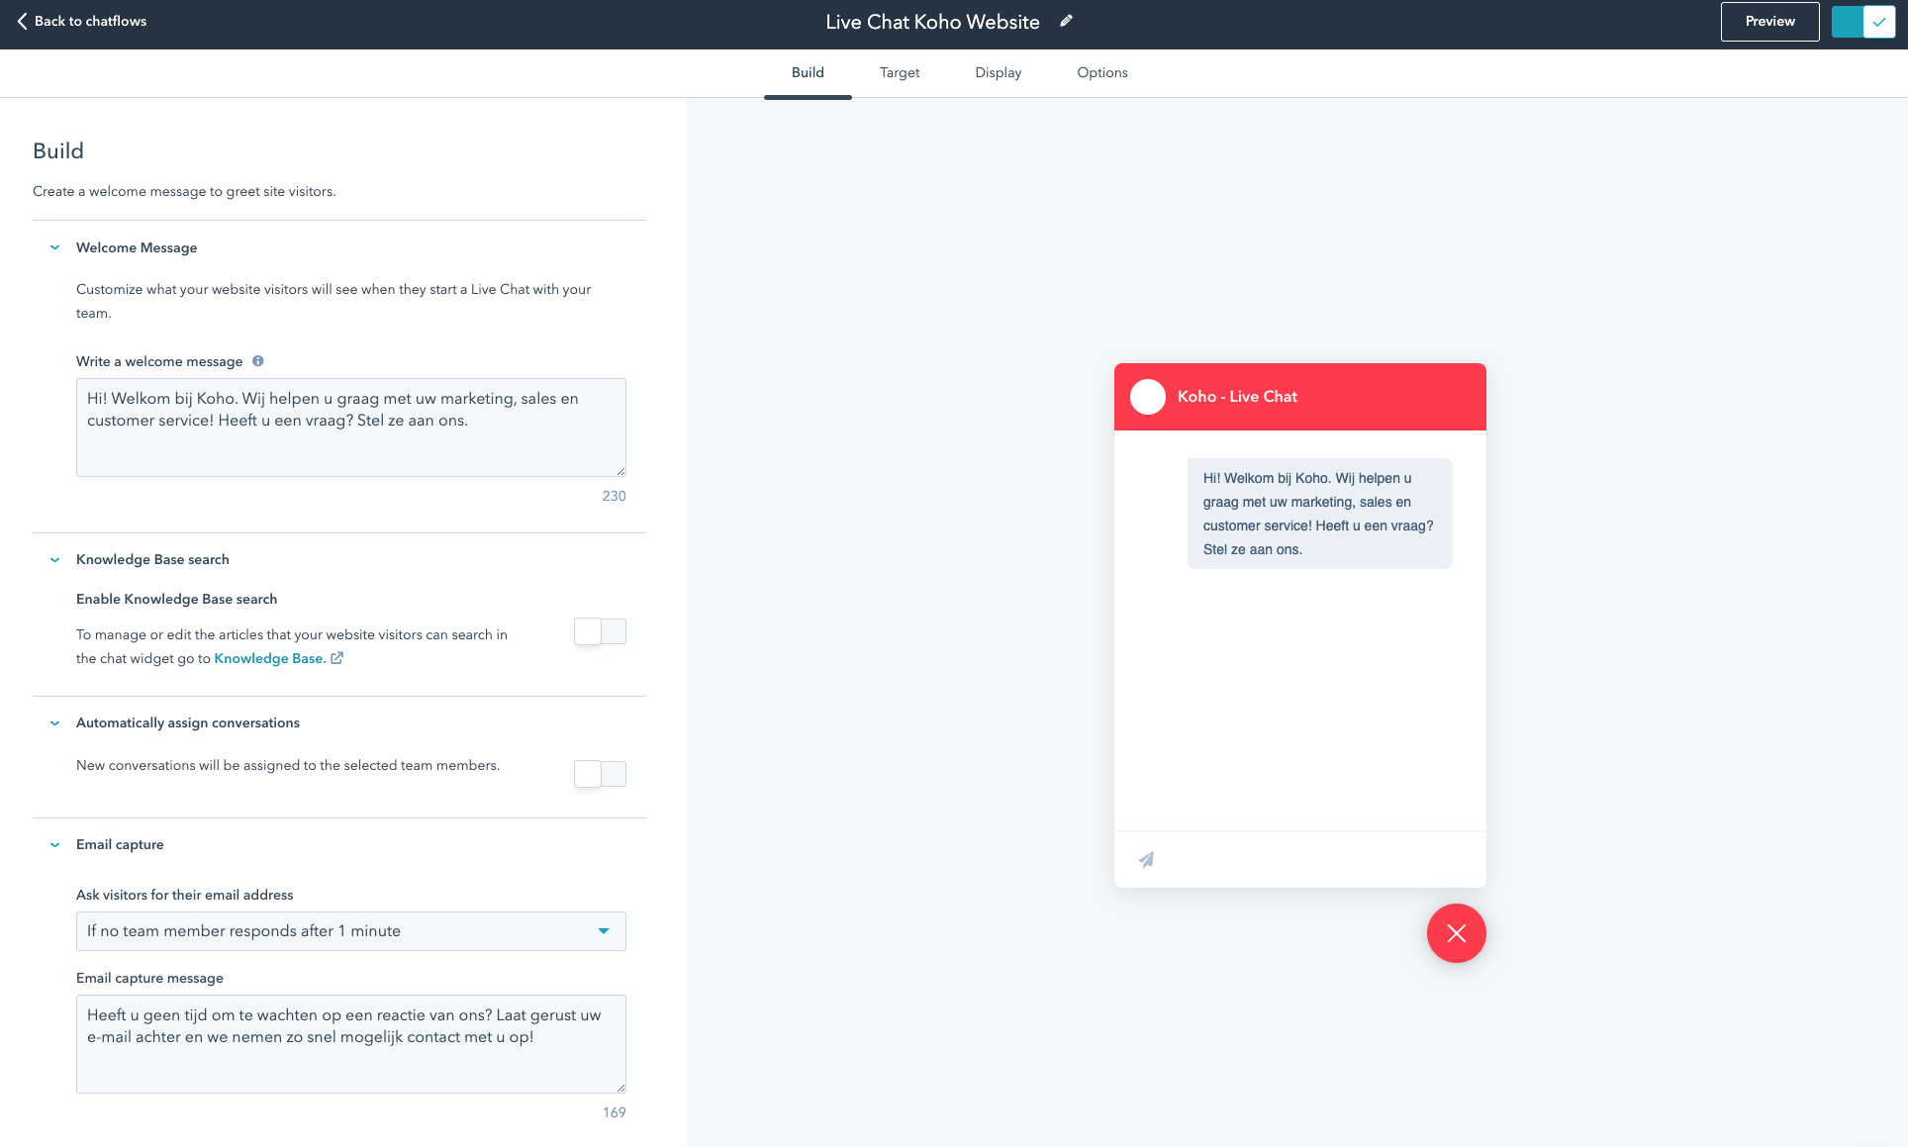Click the 169 character counter

click(x=614, y=1112)
